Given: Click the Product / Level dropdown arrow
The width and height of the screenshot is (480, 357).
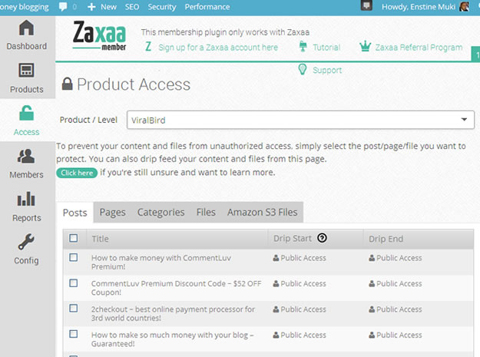Looking at the screenshot, I should tap(464, 120).
